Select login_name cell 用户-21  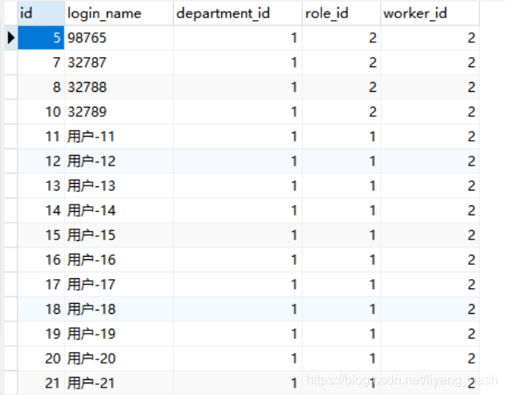(x=119, y=383)
